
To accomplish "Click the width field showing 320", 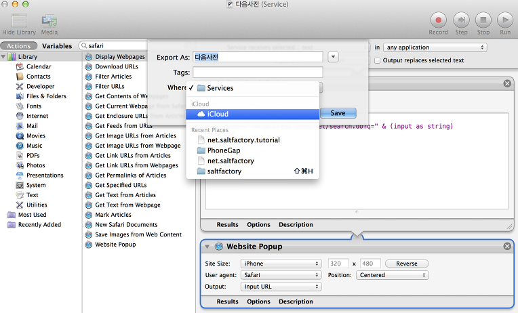I will coord(338,264).
